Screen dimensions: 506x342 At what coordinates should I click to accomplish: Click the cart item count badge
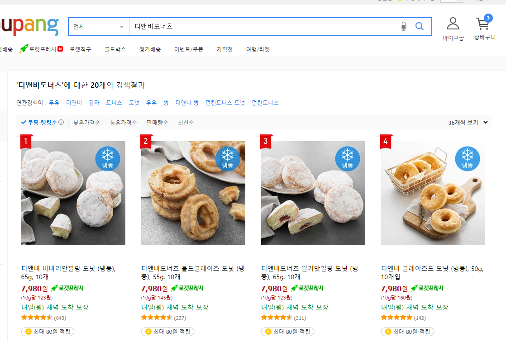tap(488, 18)
